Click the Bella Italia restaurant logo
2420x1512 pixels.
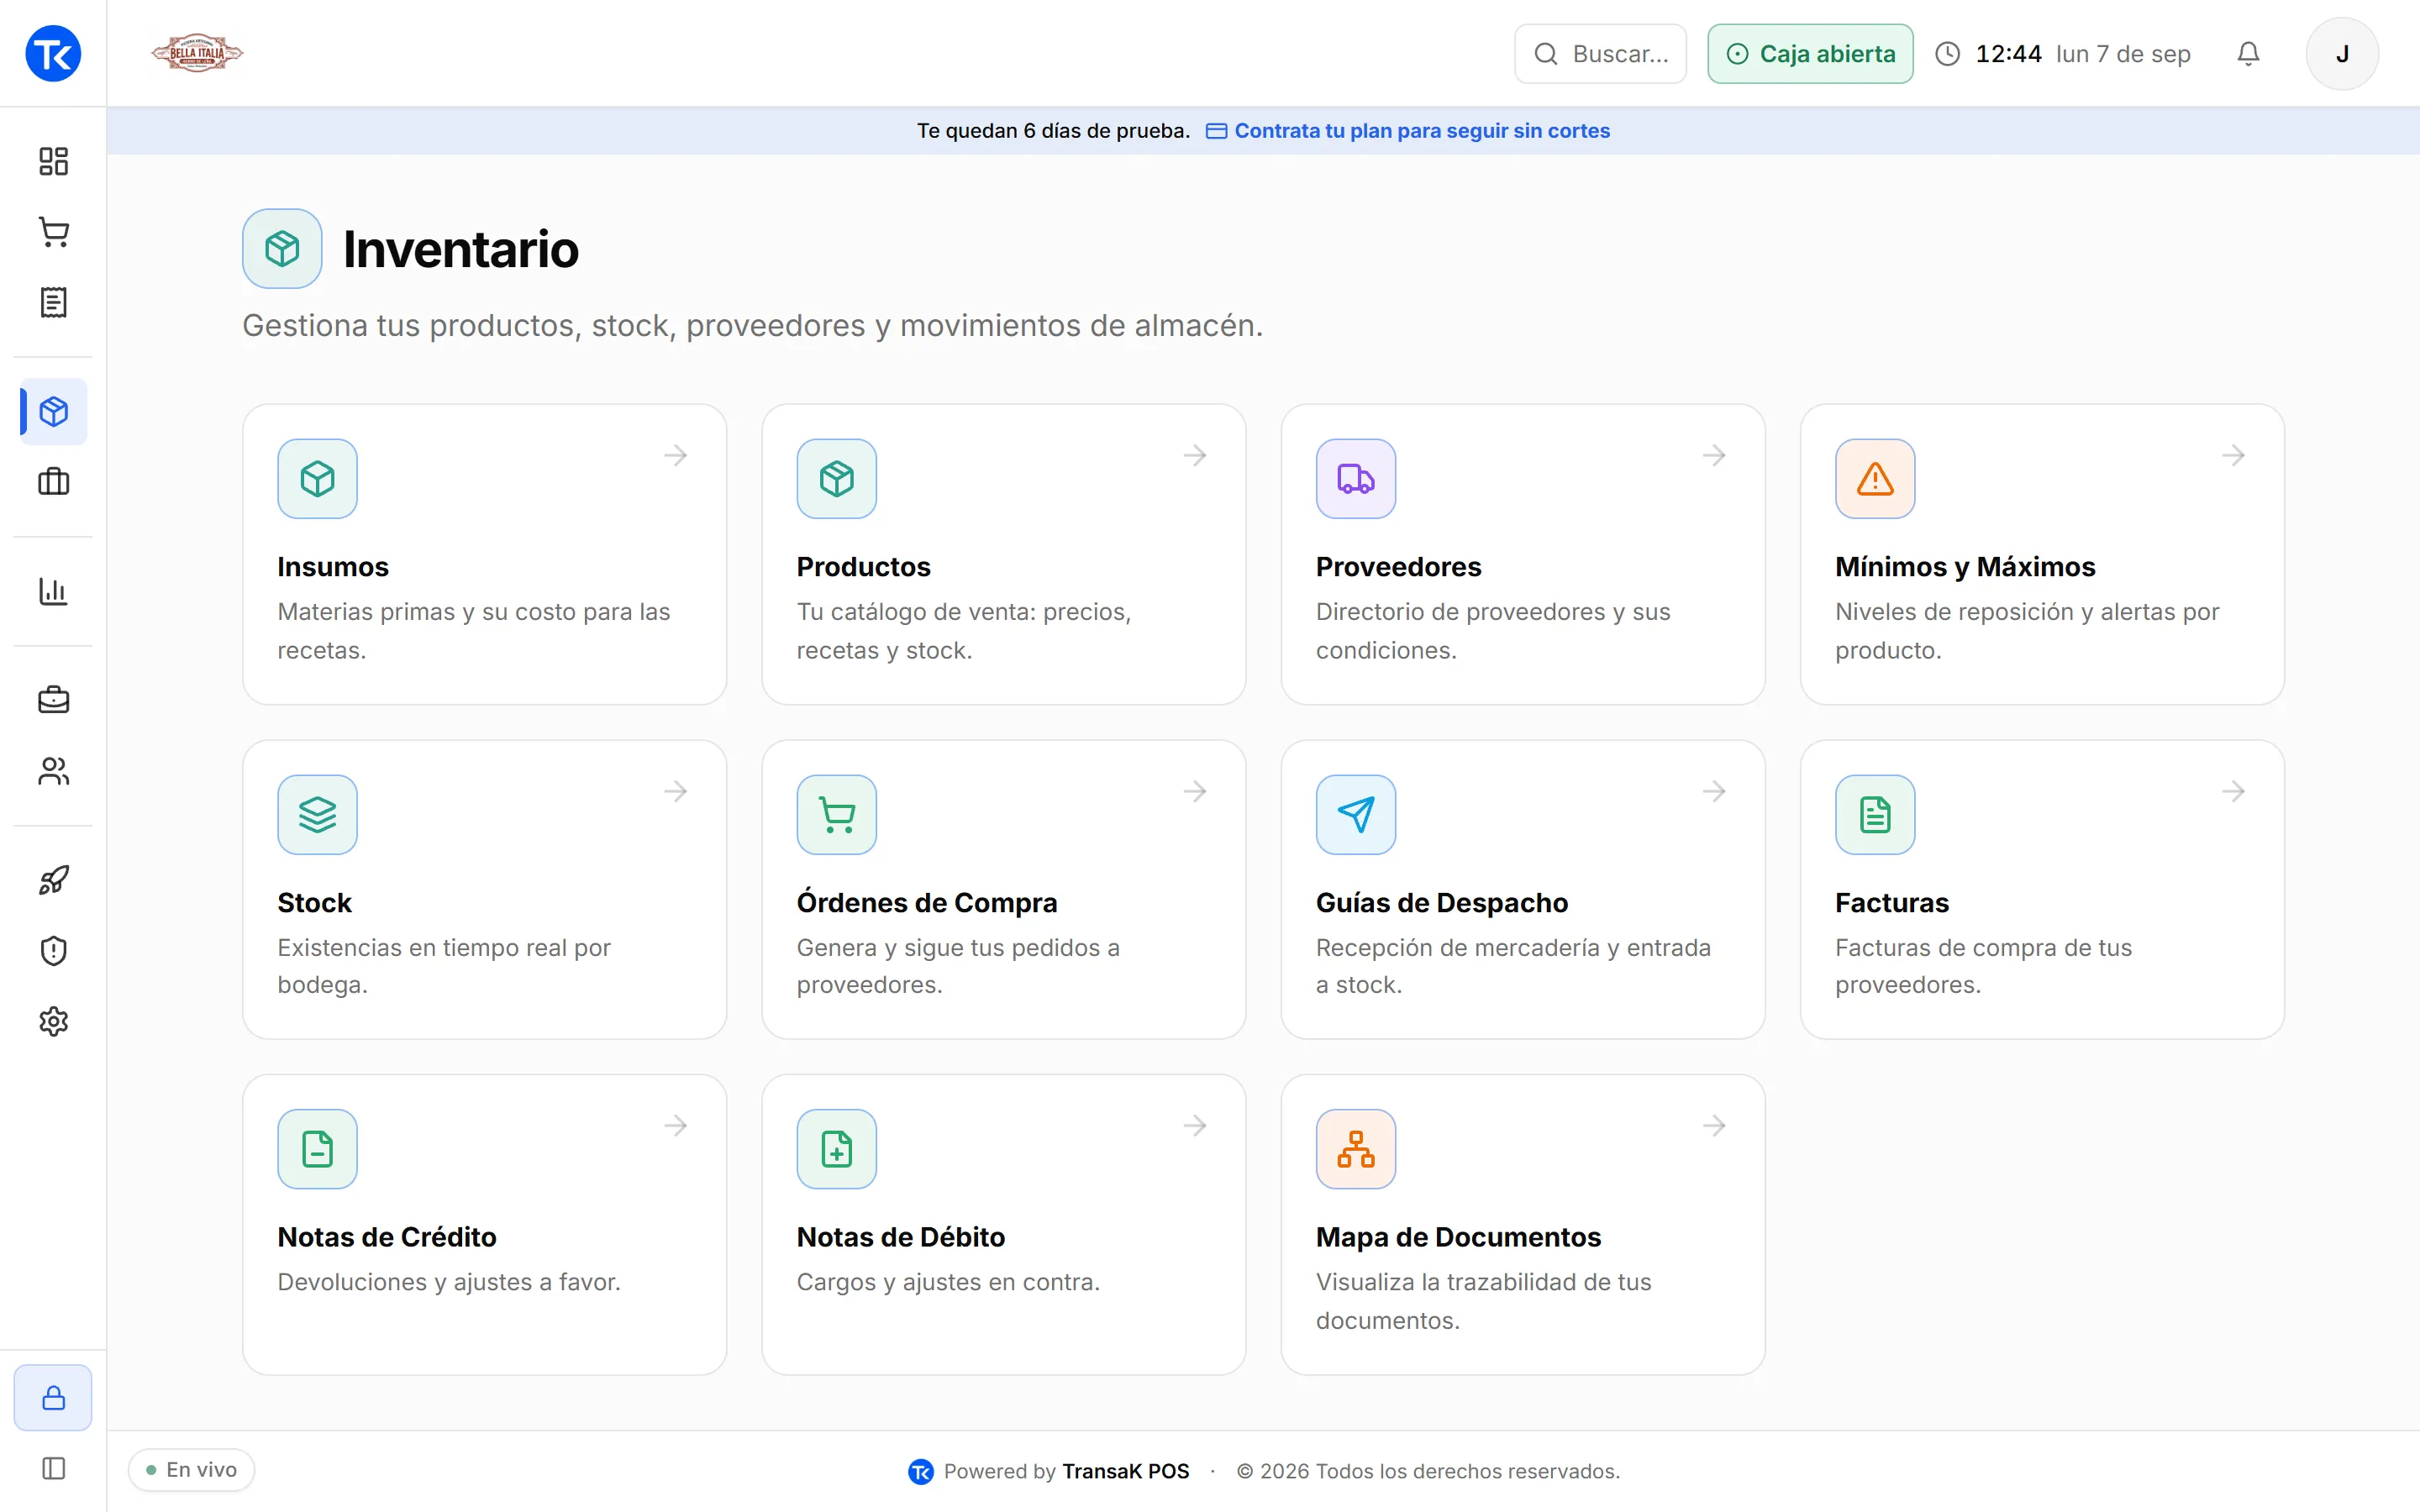tap(197, 53)
